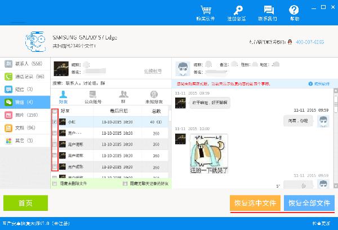Image resolution: width=338 pixels, height=230 pixels.
Task: Click the register activation key icon
Action: click(x=237, y=13)
